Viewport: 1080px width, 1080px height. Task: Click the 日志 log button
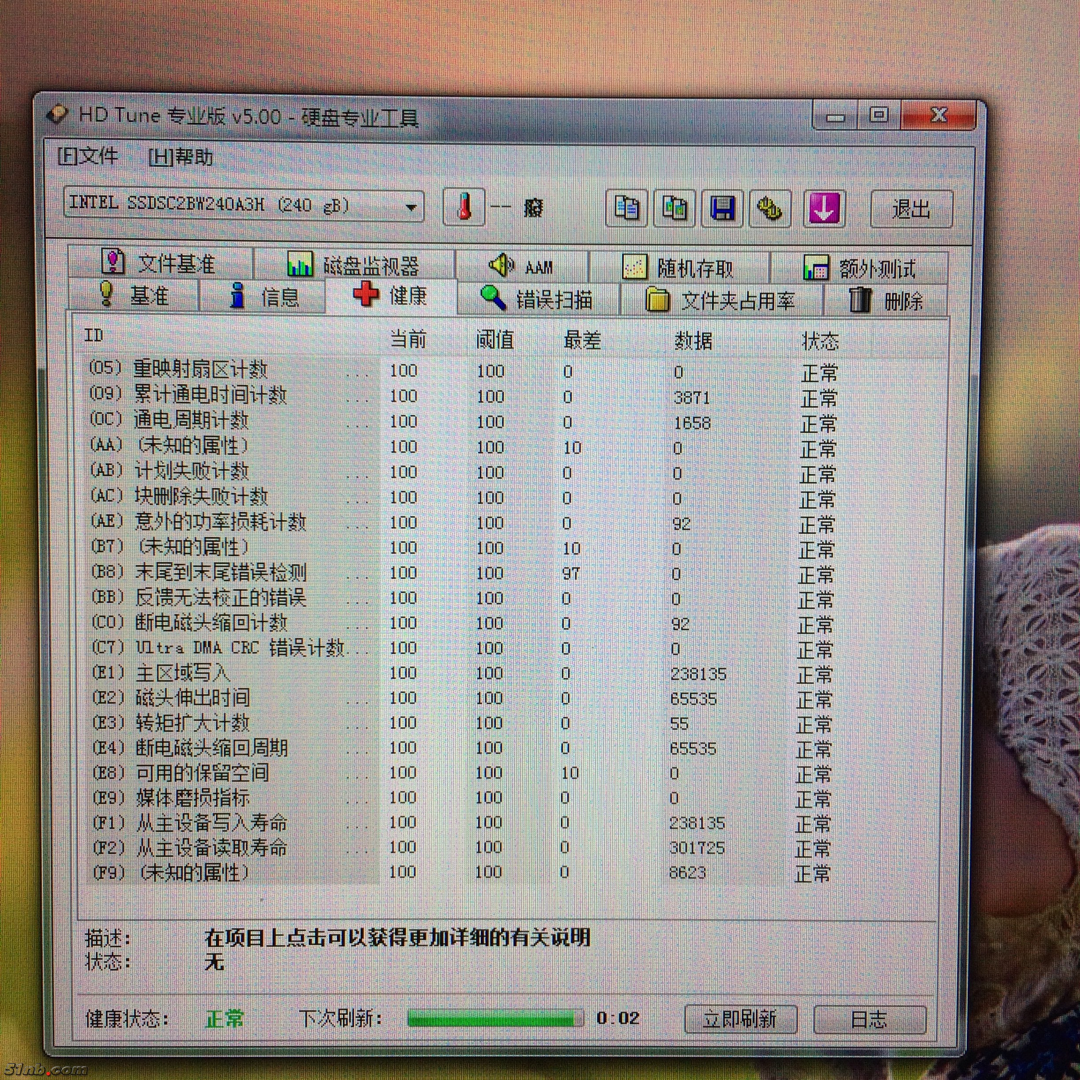(870, 1019)
